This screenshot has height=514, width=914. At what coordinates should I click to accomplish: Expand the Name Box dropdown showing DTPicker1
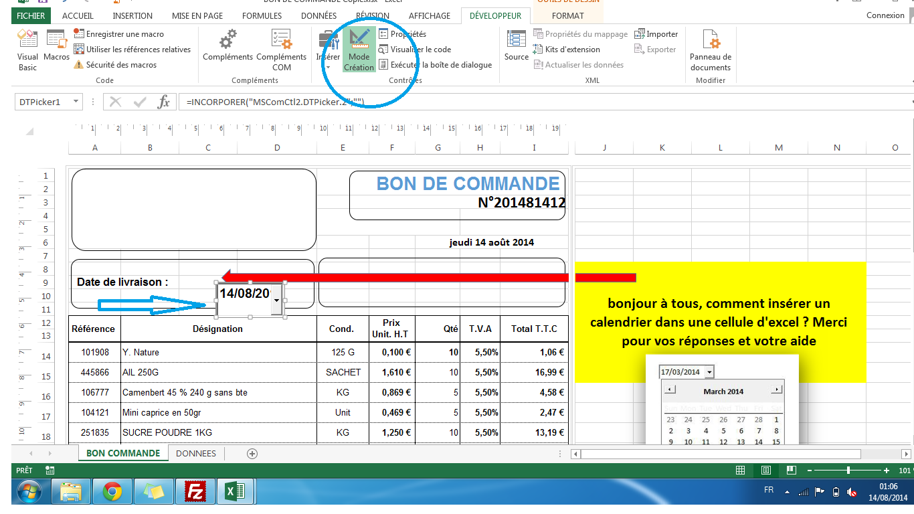pyautogui.click(x=76, y=102)
